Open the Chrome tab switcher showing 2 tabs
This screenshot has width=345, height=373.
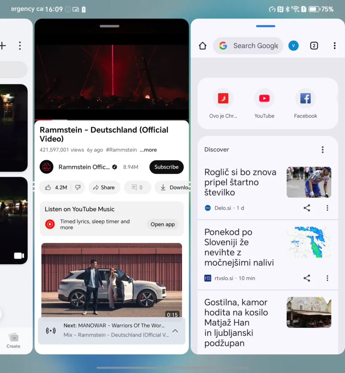(x=314, y=46)
